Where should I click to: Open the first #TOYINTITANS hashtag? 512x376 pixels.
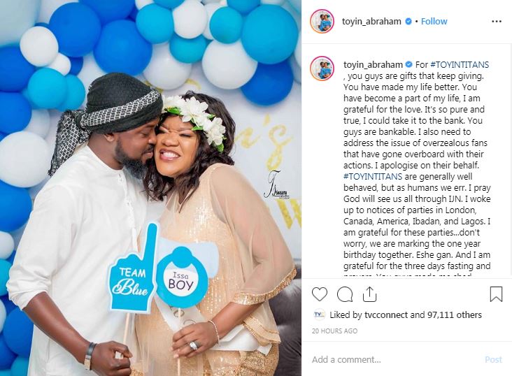pos(460,64)
